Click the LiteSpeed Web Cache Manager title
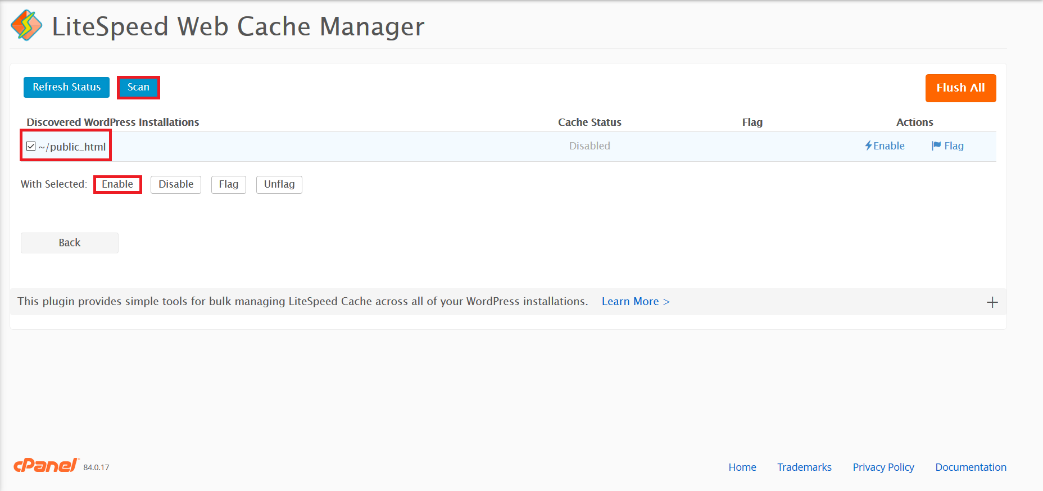Image resolution: width=1043 pixels, height=491 pixels. 238,26
